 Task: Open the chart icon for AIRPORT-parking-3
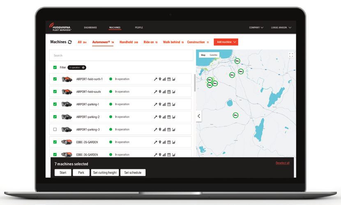(x=173, y=129)
